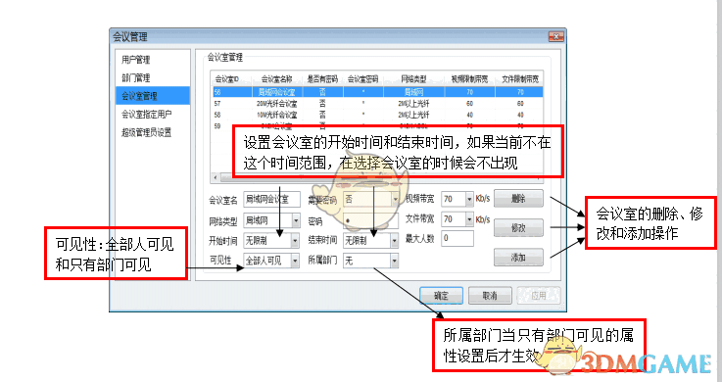The image size is (722, 382).
Task: Click the 添加 button
Action: click(x=518, y=258)
